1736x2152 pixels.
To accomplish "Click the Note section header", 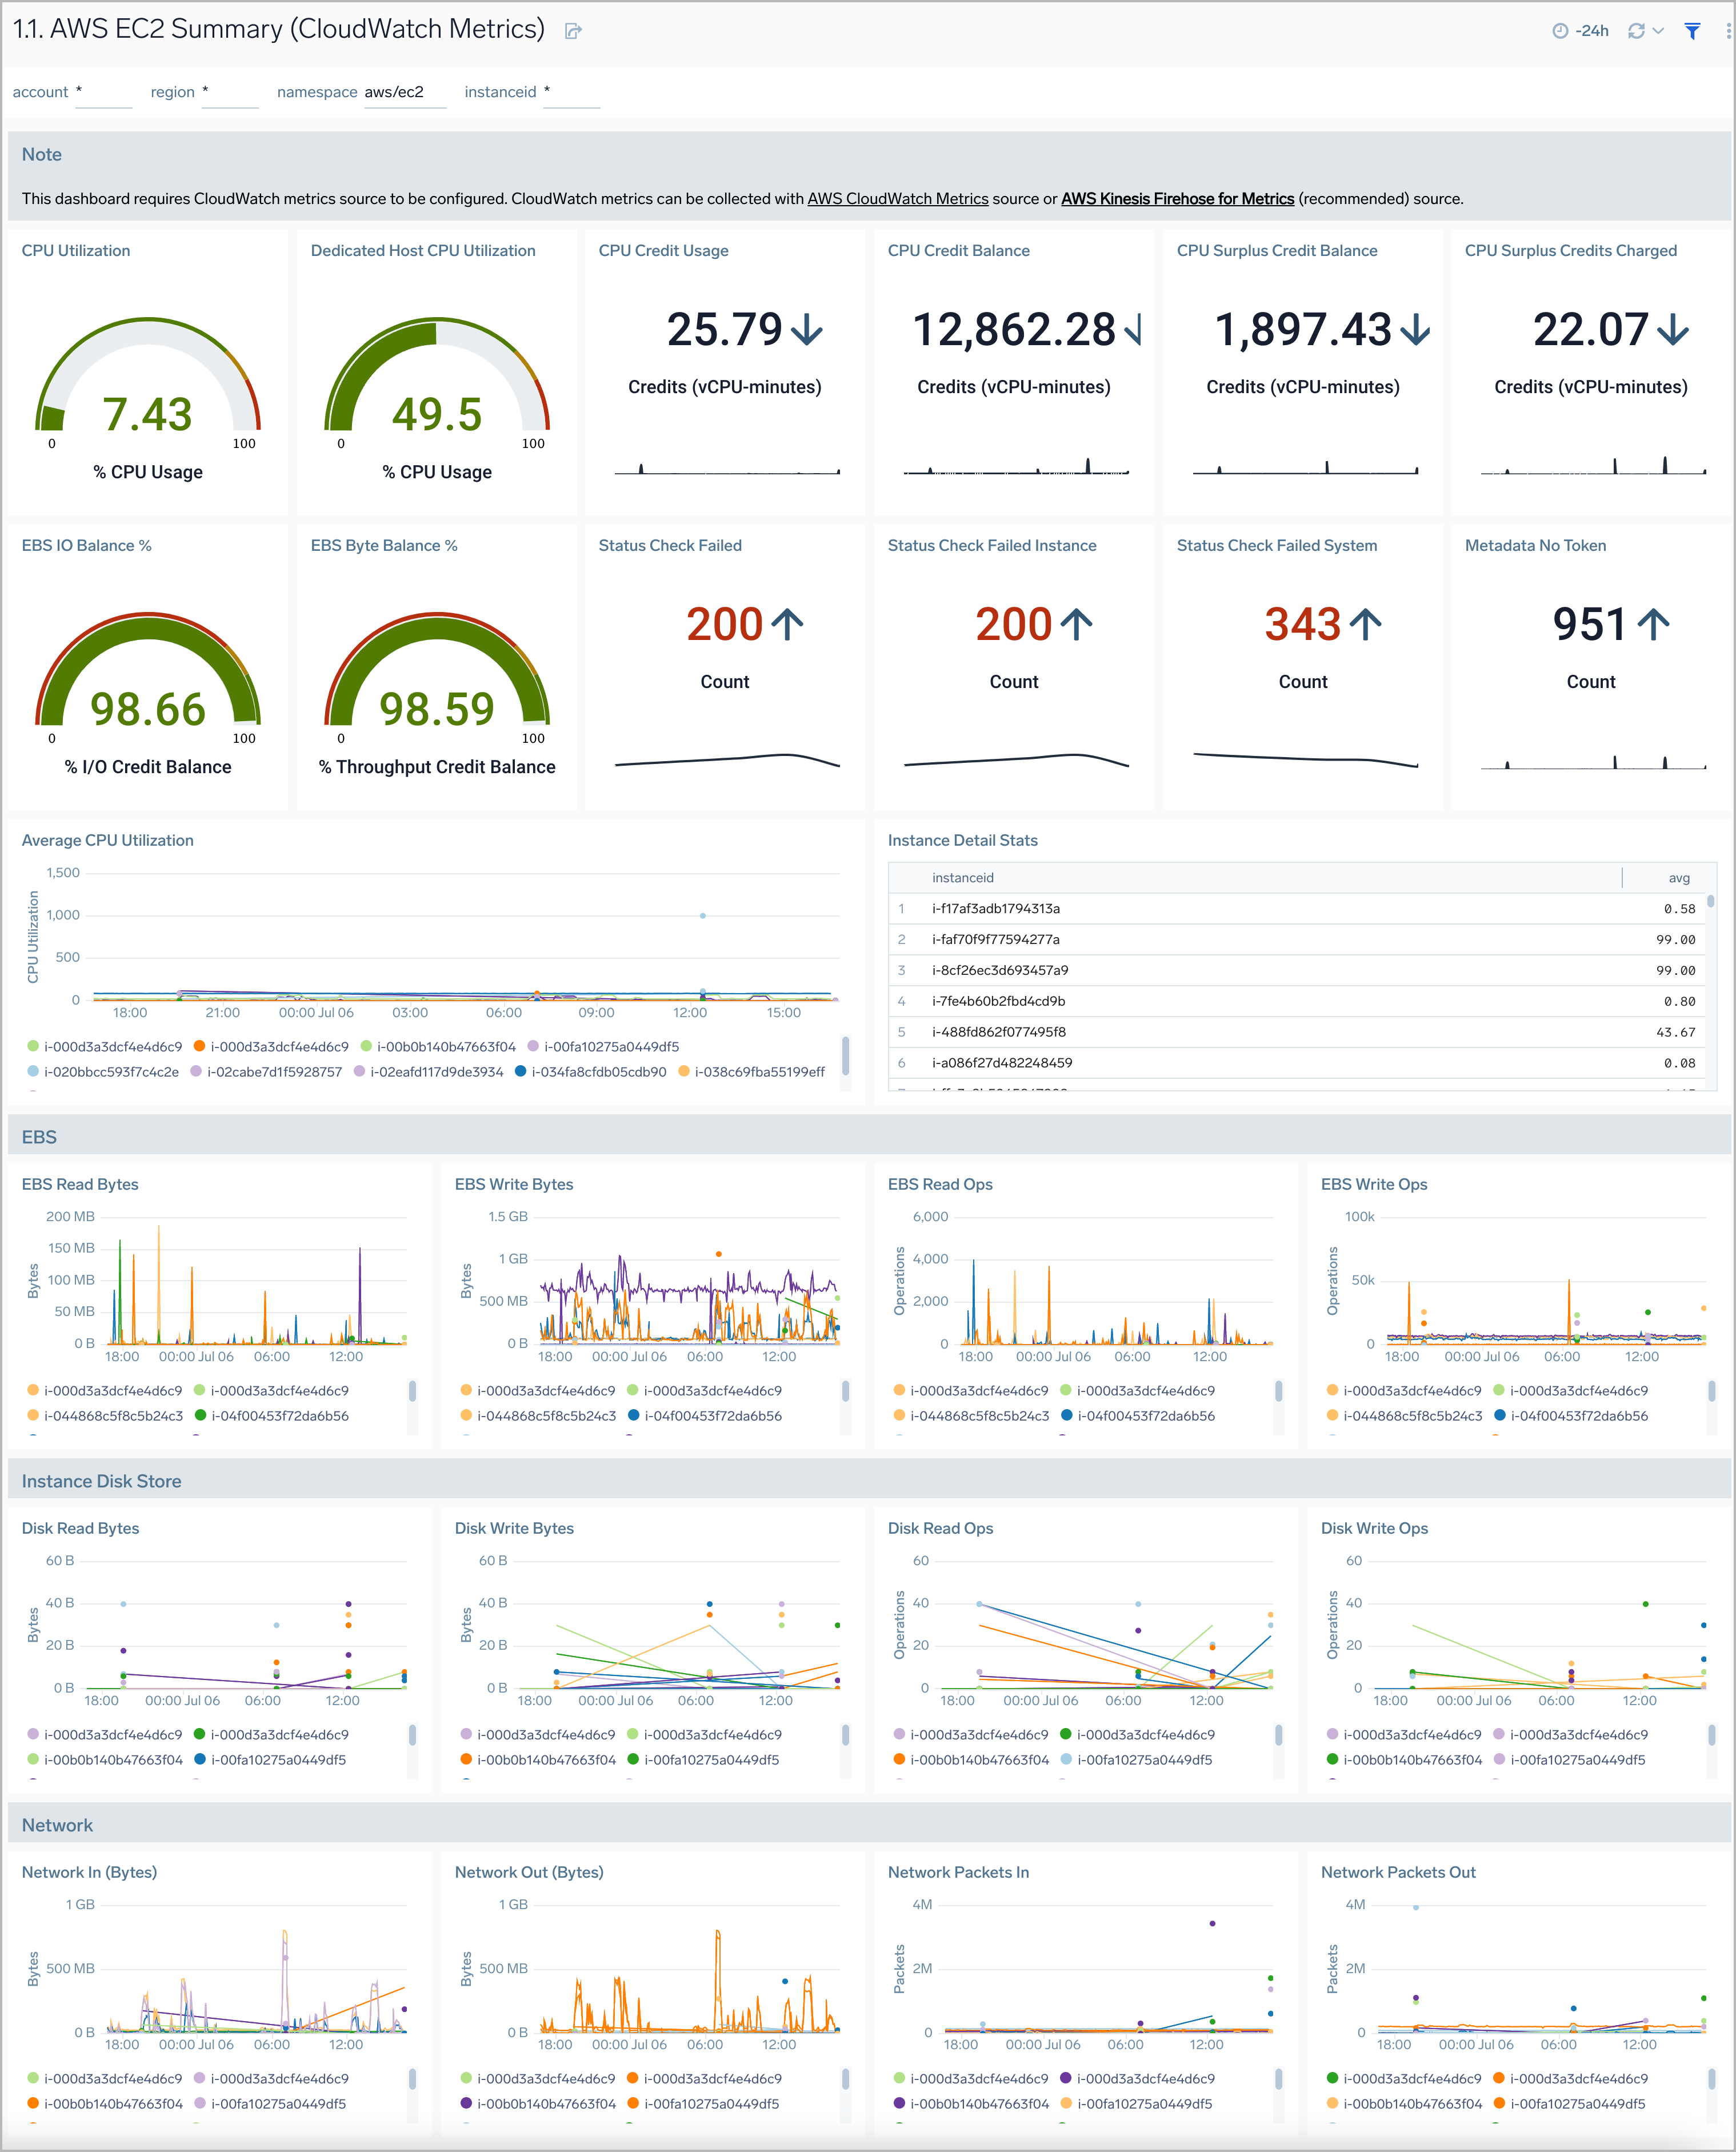I will click(42, 154).
